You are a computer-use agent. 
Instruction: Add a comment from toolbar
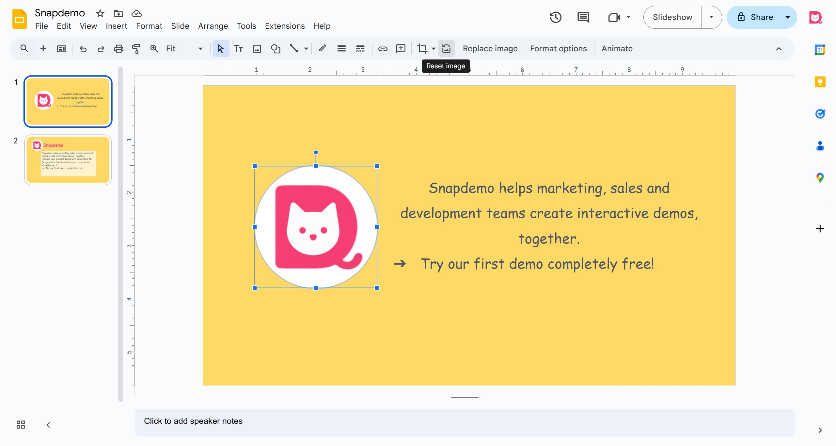tap(401, 49)
